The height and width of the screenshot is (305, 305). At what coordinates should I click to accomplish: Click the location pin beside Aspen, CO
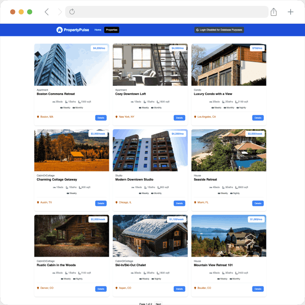[116, 288]
